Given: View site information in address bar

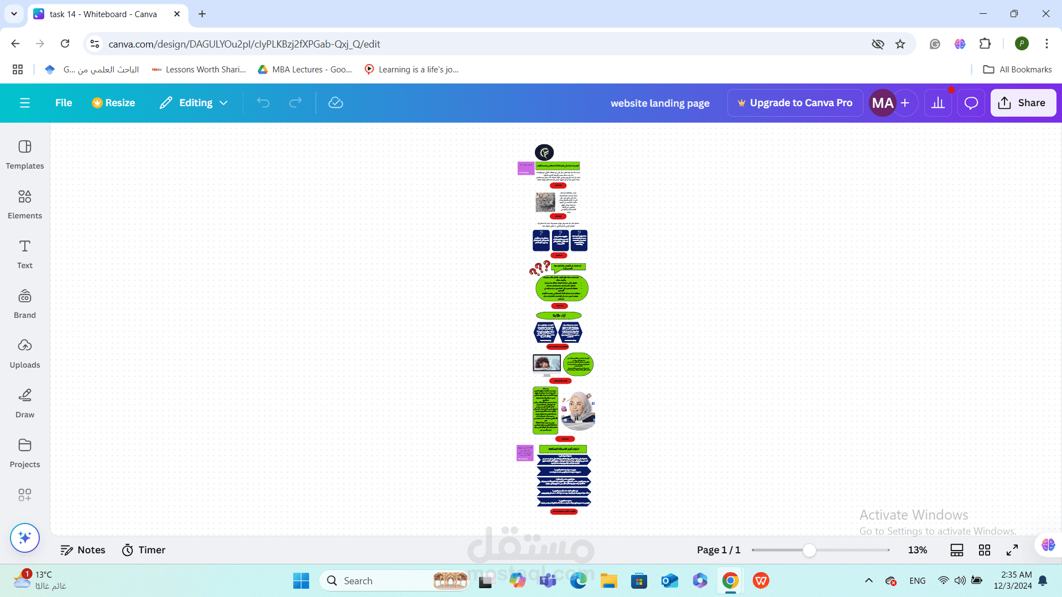Looking at the screenshot, I should coord(95,44).
